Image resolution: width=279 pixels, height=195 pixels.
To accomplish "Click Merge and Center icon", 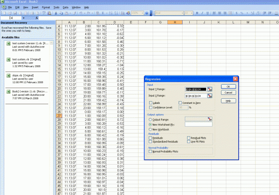I will (230, 13).
